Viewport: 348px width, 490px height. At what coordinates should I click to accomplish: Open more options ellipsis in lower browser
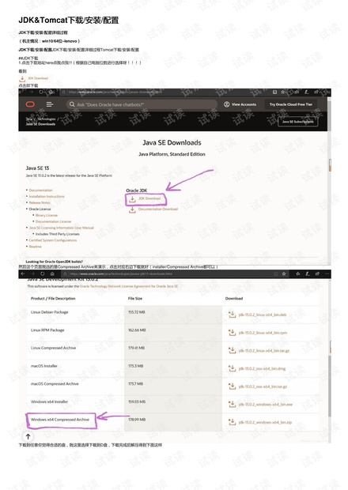327,273
